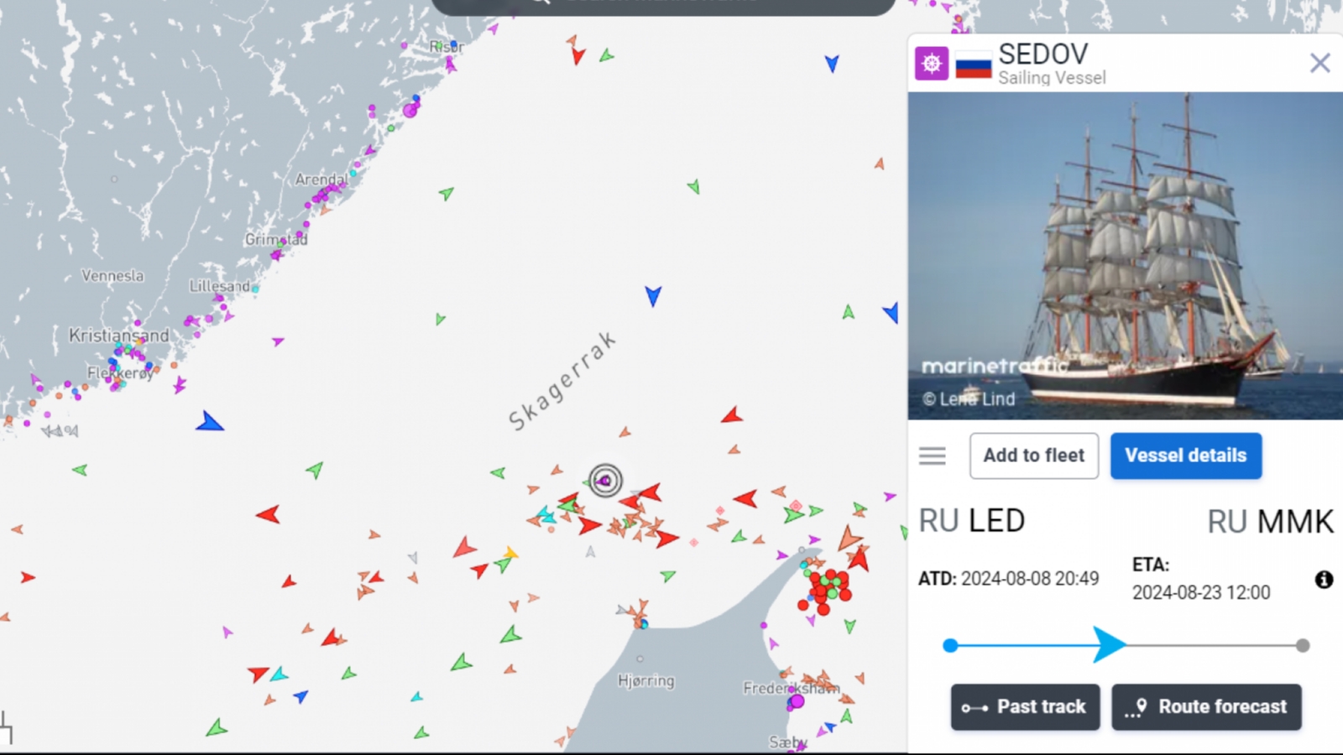Click the blue vessel marker above Skagerrak label
This screenshot has width=1343, height=755.
(x=653, y=295)
